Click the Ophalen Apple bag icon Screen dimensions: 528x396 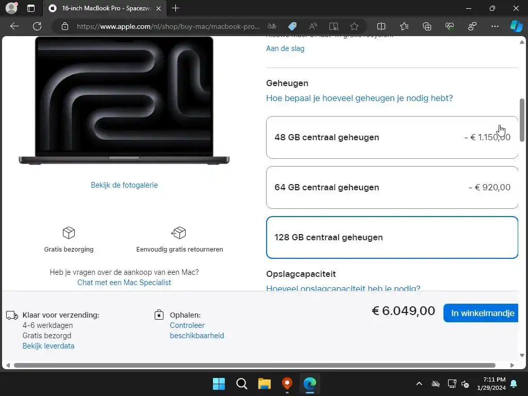[159, 315]
